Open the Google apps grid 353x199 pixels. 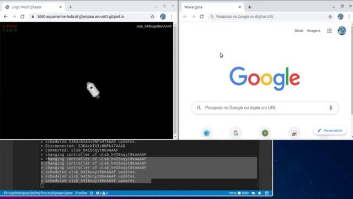(x=329, y=31)
